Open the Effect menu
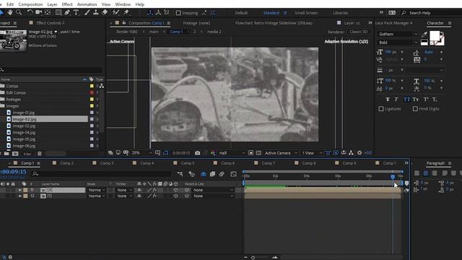The width and height of the screenshot is (462, 260). 67,4
